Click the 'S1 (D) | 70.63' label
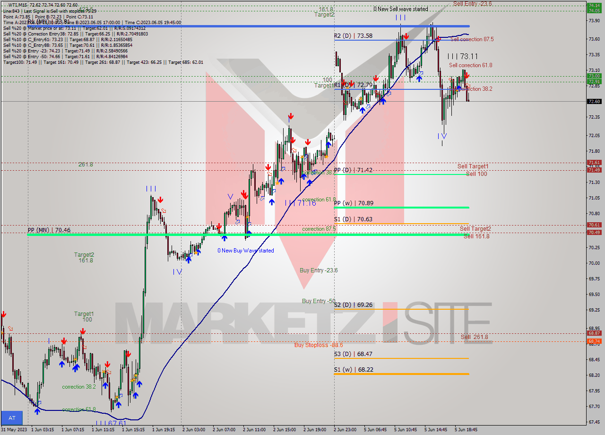This screenshot has width=605, height=435. pos(353,219)
